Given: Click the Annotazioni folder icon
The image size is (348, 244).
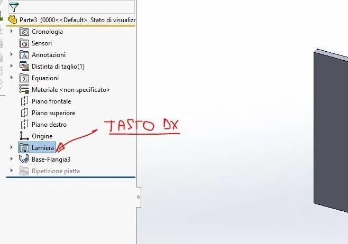Looking at the screenshot, I should coord(24,55).
